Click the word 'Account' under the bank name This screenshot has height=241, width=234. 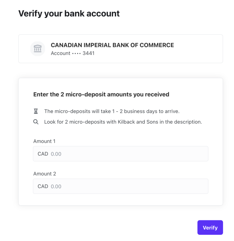click(60, 53)
